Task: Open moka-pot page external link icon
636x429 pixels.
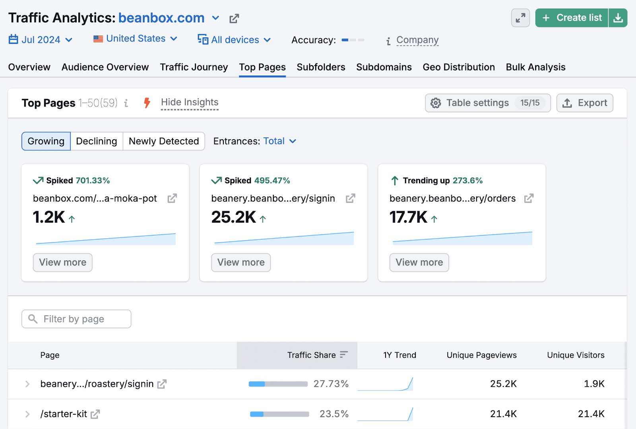Action: pos(172,198)
